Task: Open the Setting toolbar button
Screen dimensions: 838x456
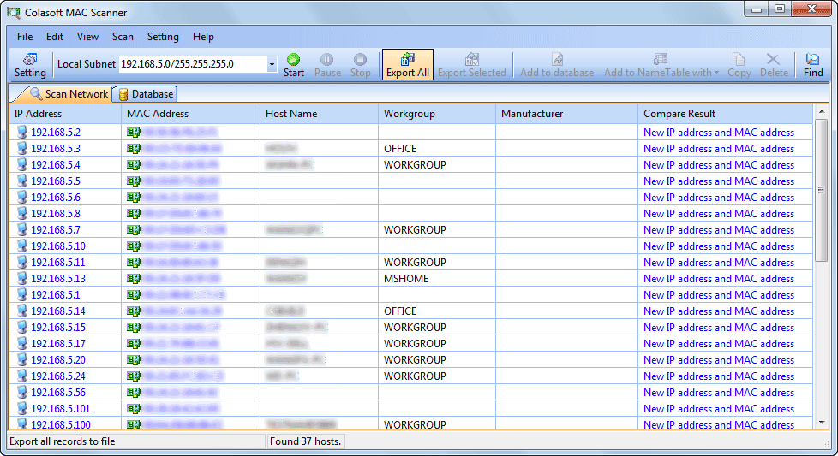Action: (x=30, y=65)
